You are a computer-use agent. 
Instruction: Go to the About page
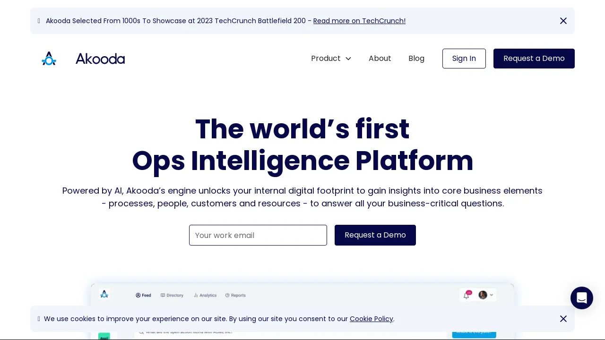pyautogui.click(x=380, y=59)
